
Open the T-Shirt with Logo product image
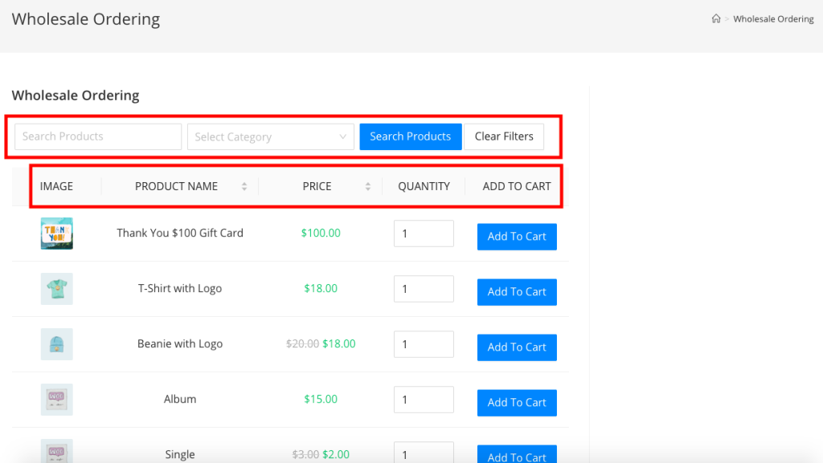56,289
